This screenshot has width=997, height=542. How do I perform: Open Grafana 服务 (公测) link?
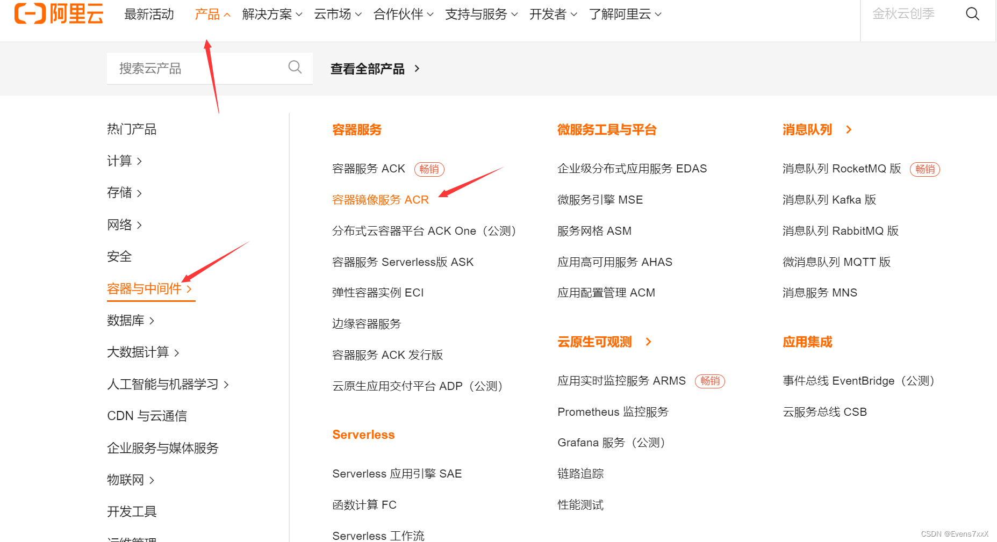611,443
